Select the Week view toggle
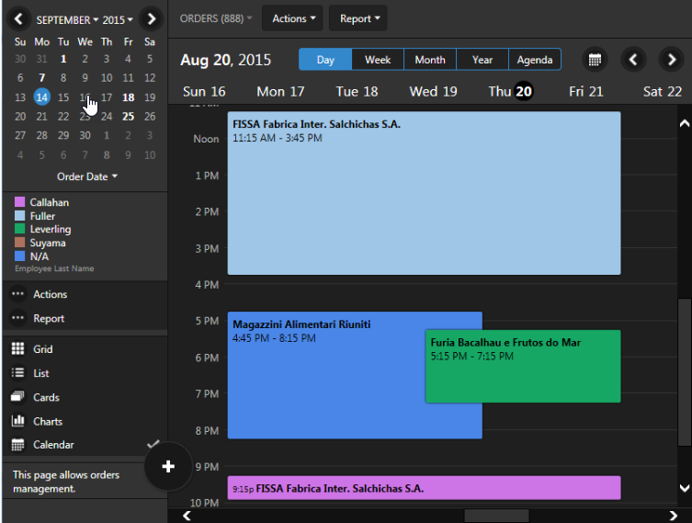The width and height of the screenshot is (692, 523). (378, 60)
